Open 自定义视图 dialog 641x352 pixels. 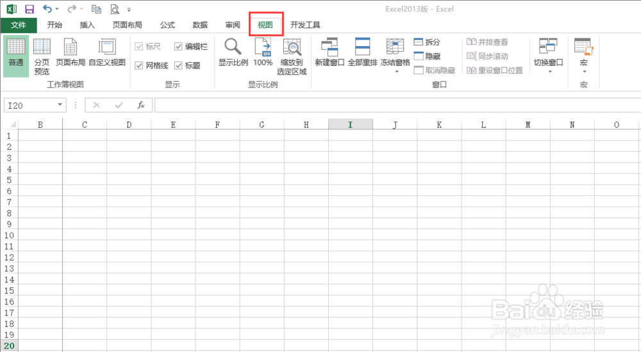pos(107,53)
